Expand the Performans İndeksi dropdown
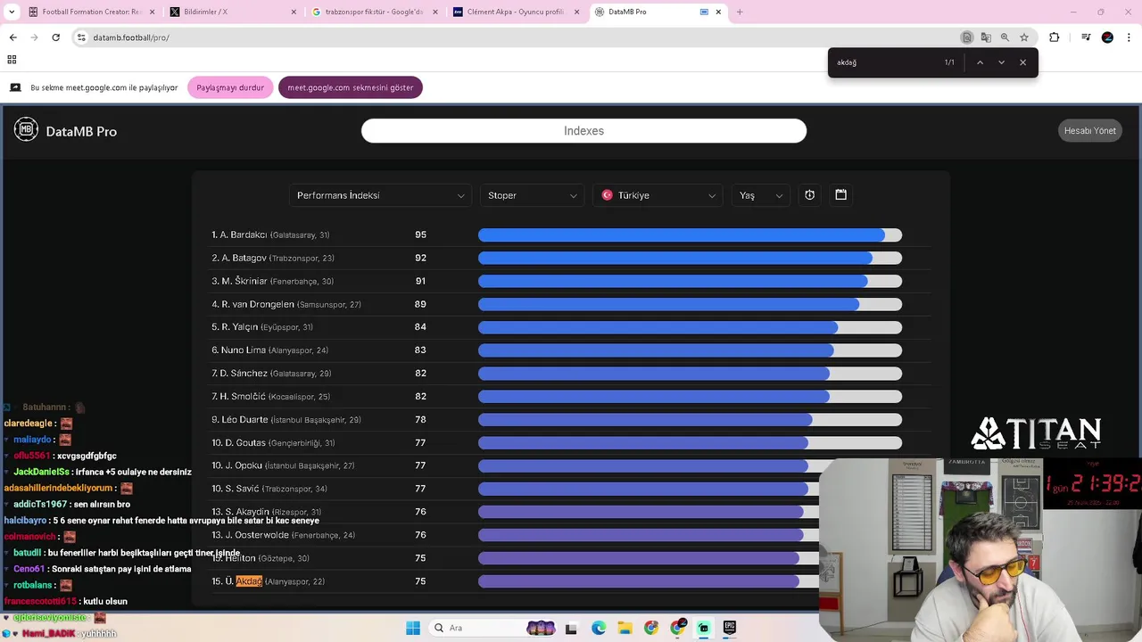This screenshot has width=1142, height=642. point(381,195)
